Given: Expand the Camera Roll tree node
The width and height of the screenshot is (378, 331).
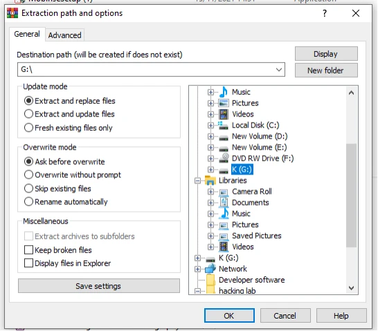Looking at the screenshot, I should point(210,192).
